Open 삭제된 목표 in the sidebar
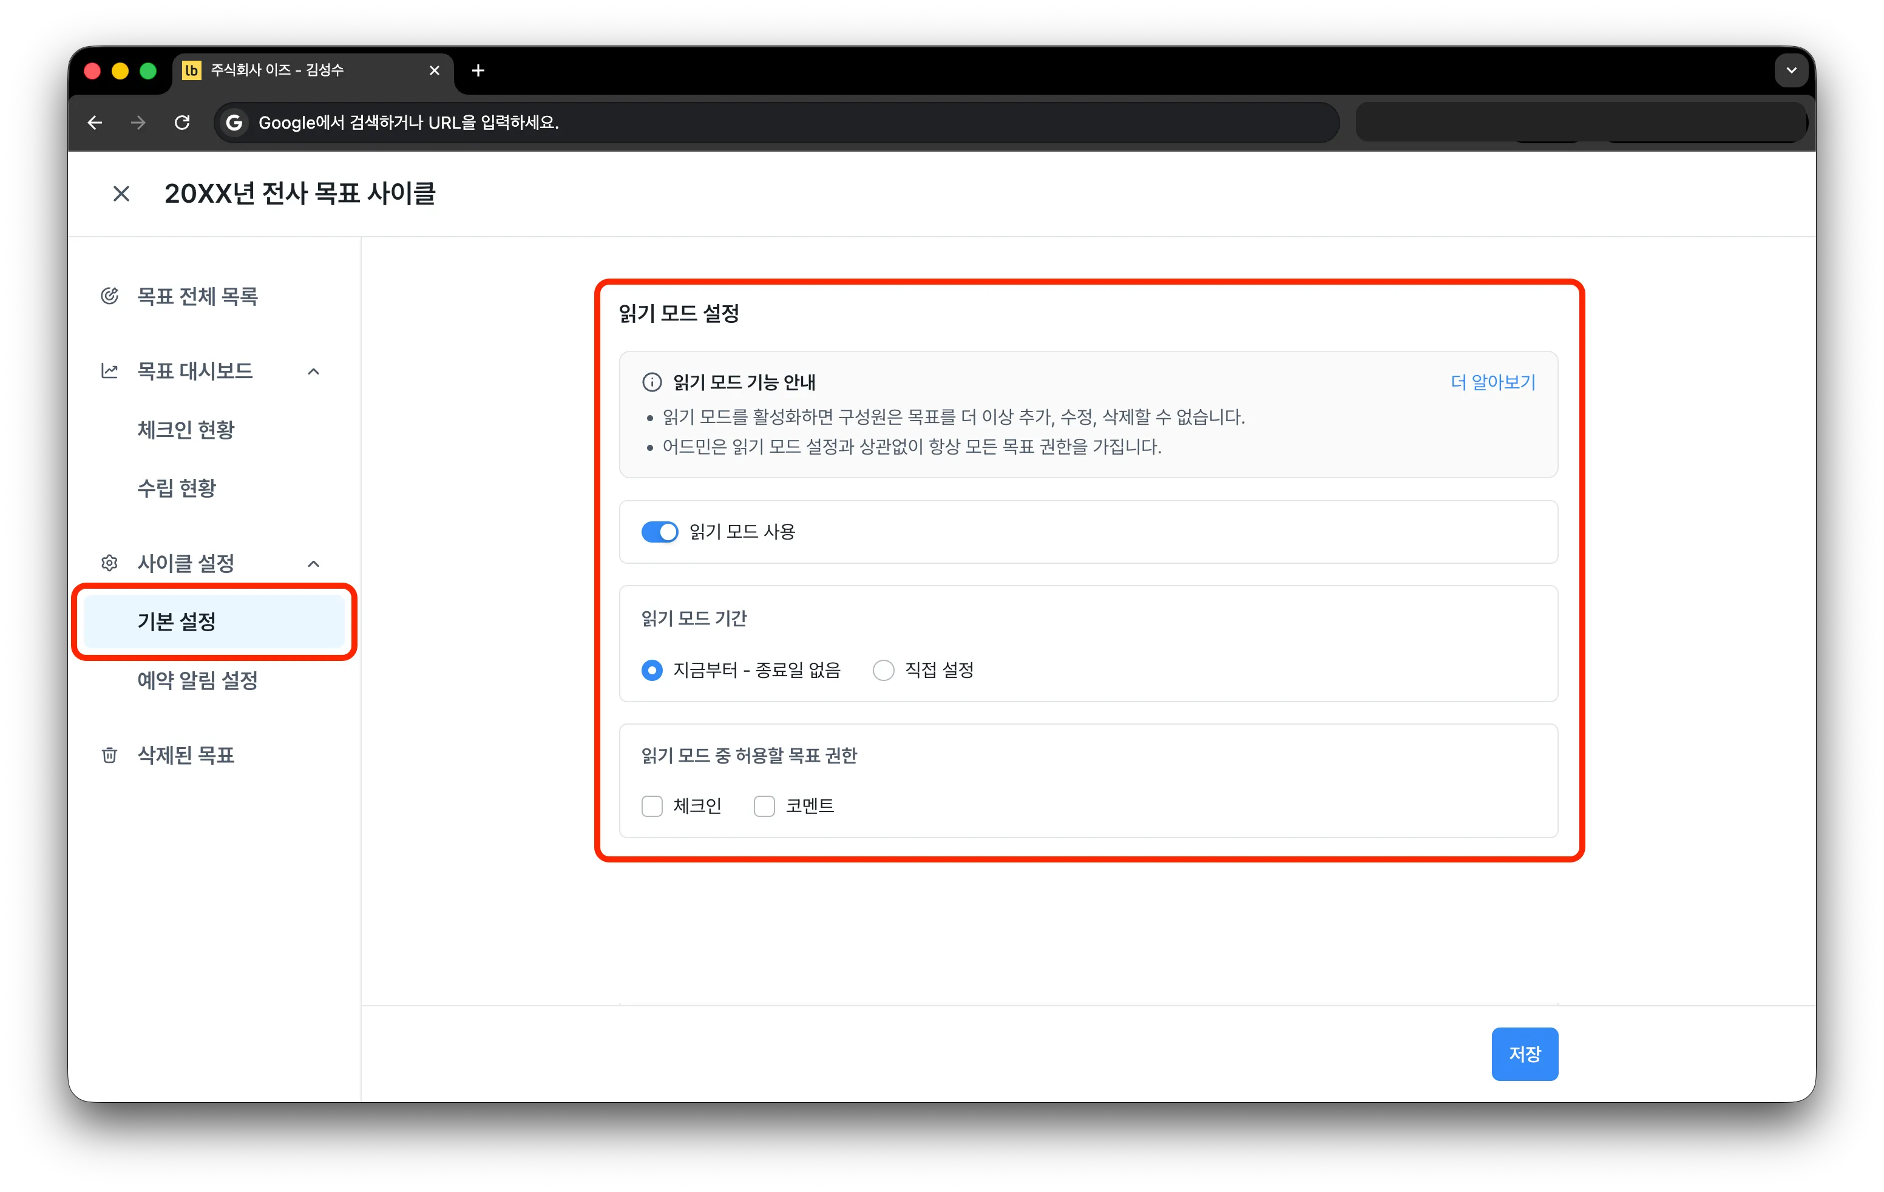Viewport: 1884px width, 1192px height. point(186,755)
